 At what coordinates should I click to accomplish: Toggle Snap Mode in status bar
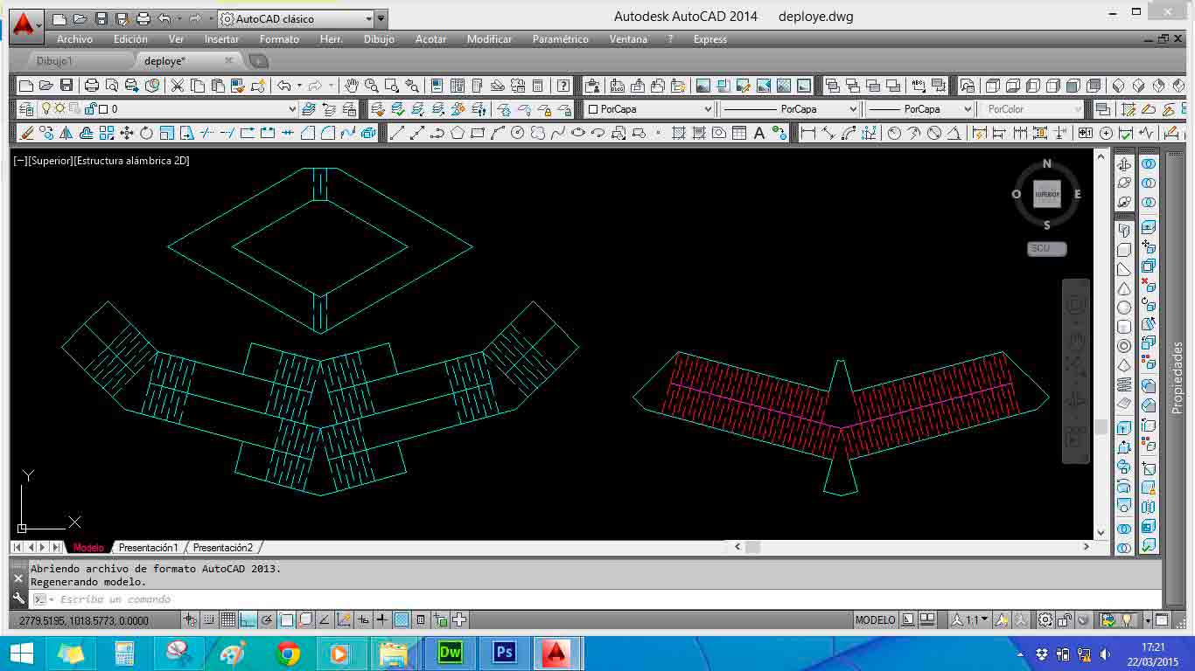[209, 620]
